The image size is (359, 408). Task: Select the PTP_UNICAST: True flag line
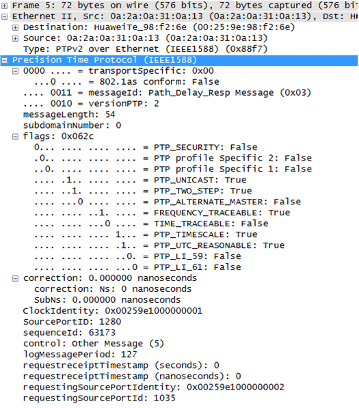(140, 180)
